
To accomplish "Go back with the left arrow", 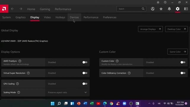I will pyautogui.click(x=12, y=9).
